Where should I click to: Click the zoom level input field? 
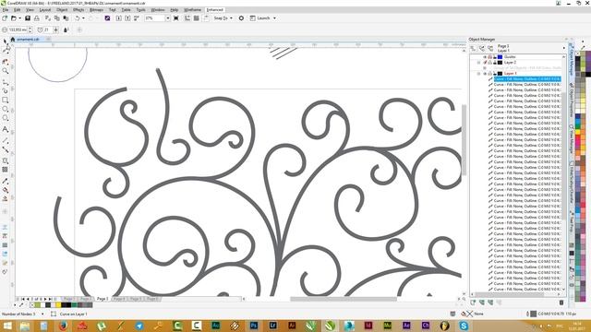pyautogui.click(x=154, y=18)
